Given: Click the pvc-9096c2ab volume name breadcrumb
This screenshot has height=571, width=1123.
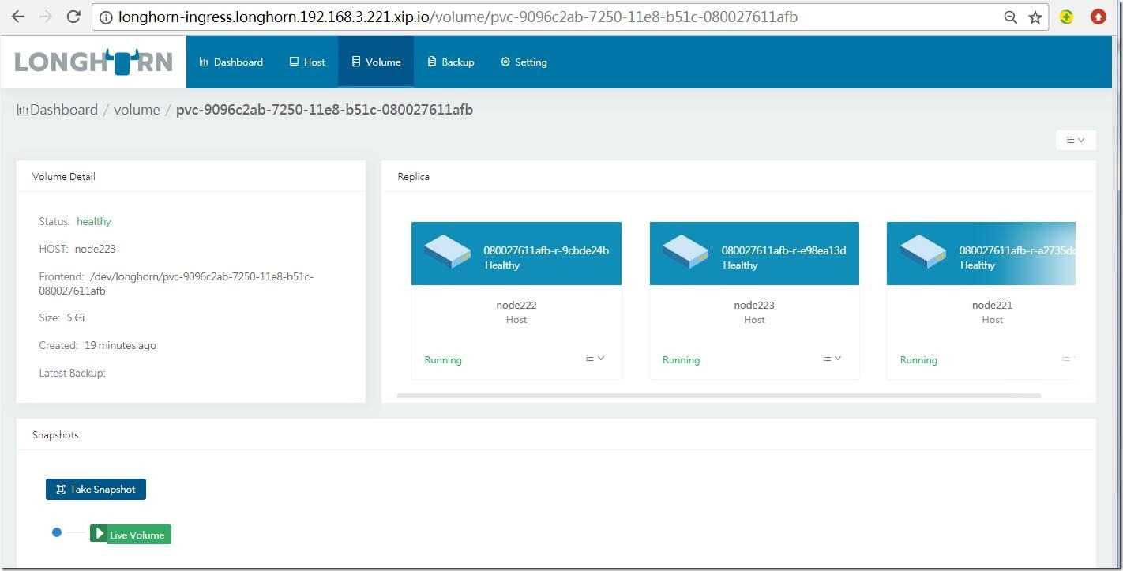Looking at the screenshot, I should [325, 110].
